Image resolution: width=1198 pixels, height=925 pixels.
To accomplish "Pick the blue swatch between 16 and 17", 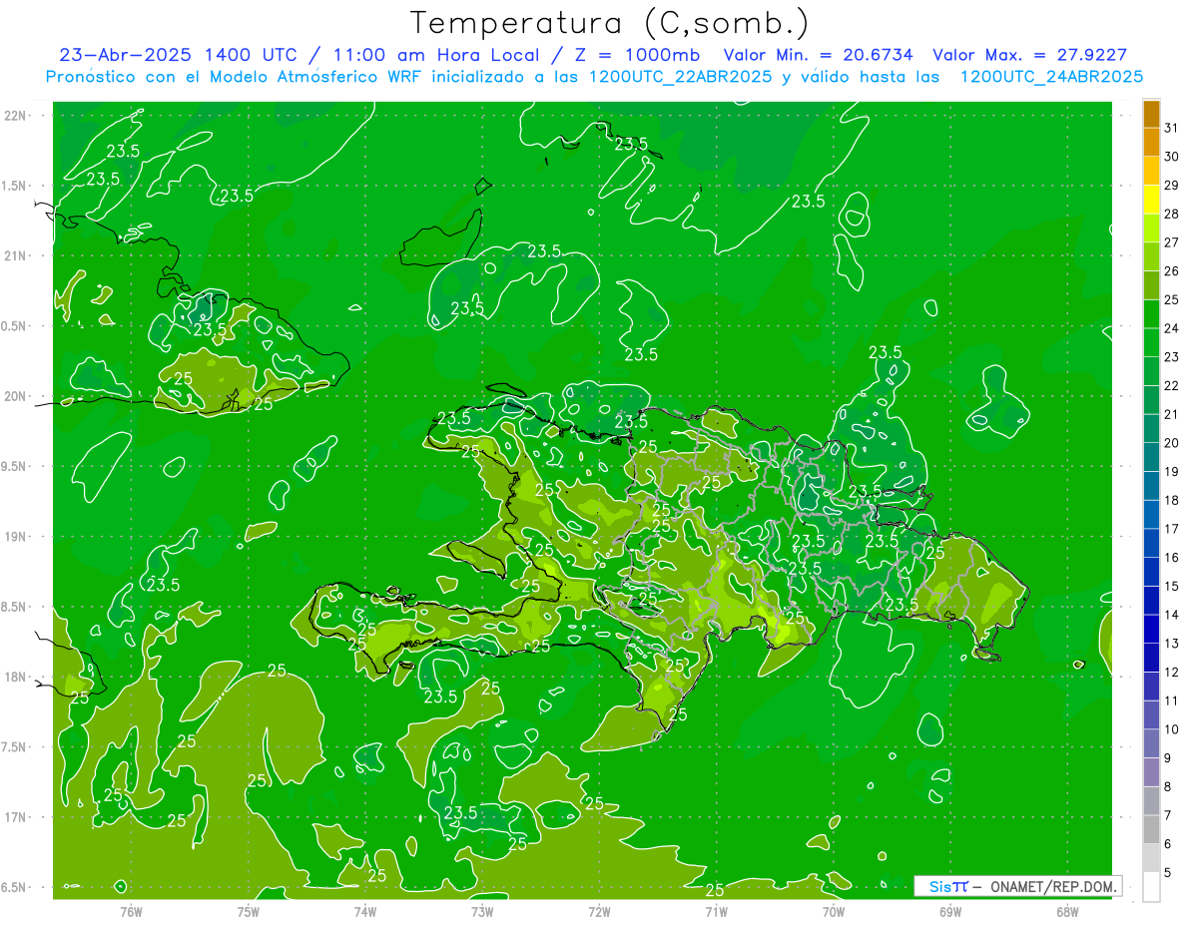I will coord(1151,543).
